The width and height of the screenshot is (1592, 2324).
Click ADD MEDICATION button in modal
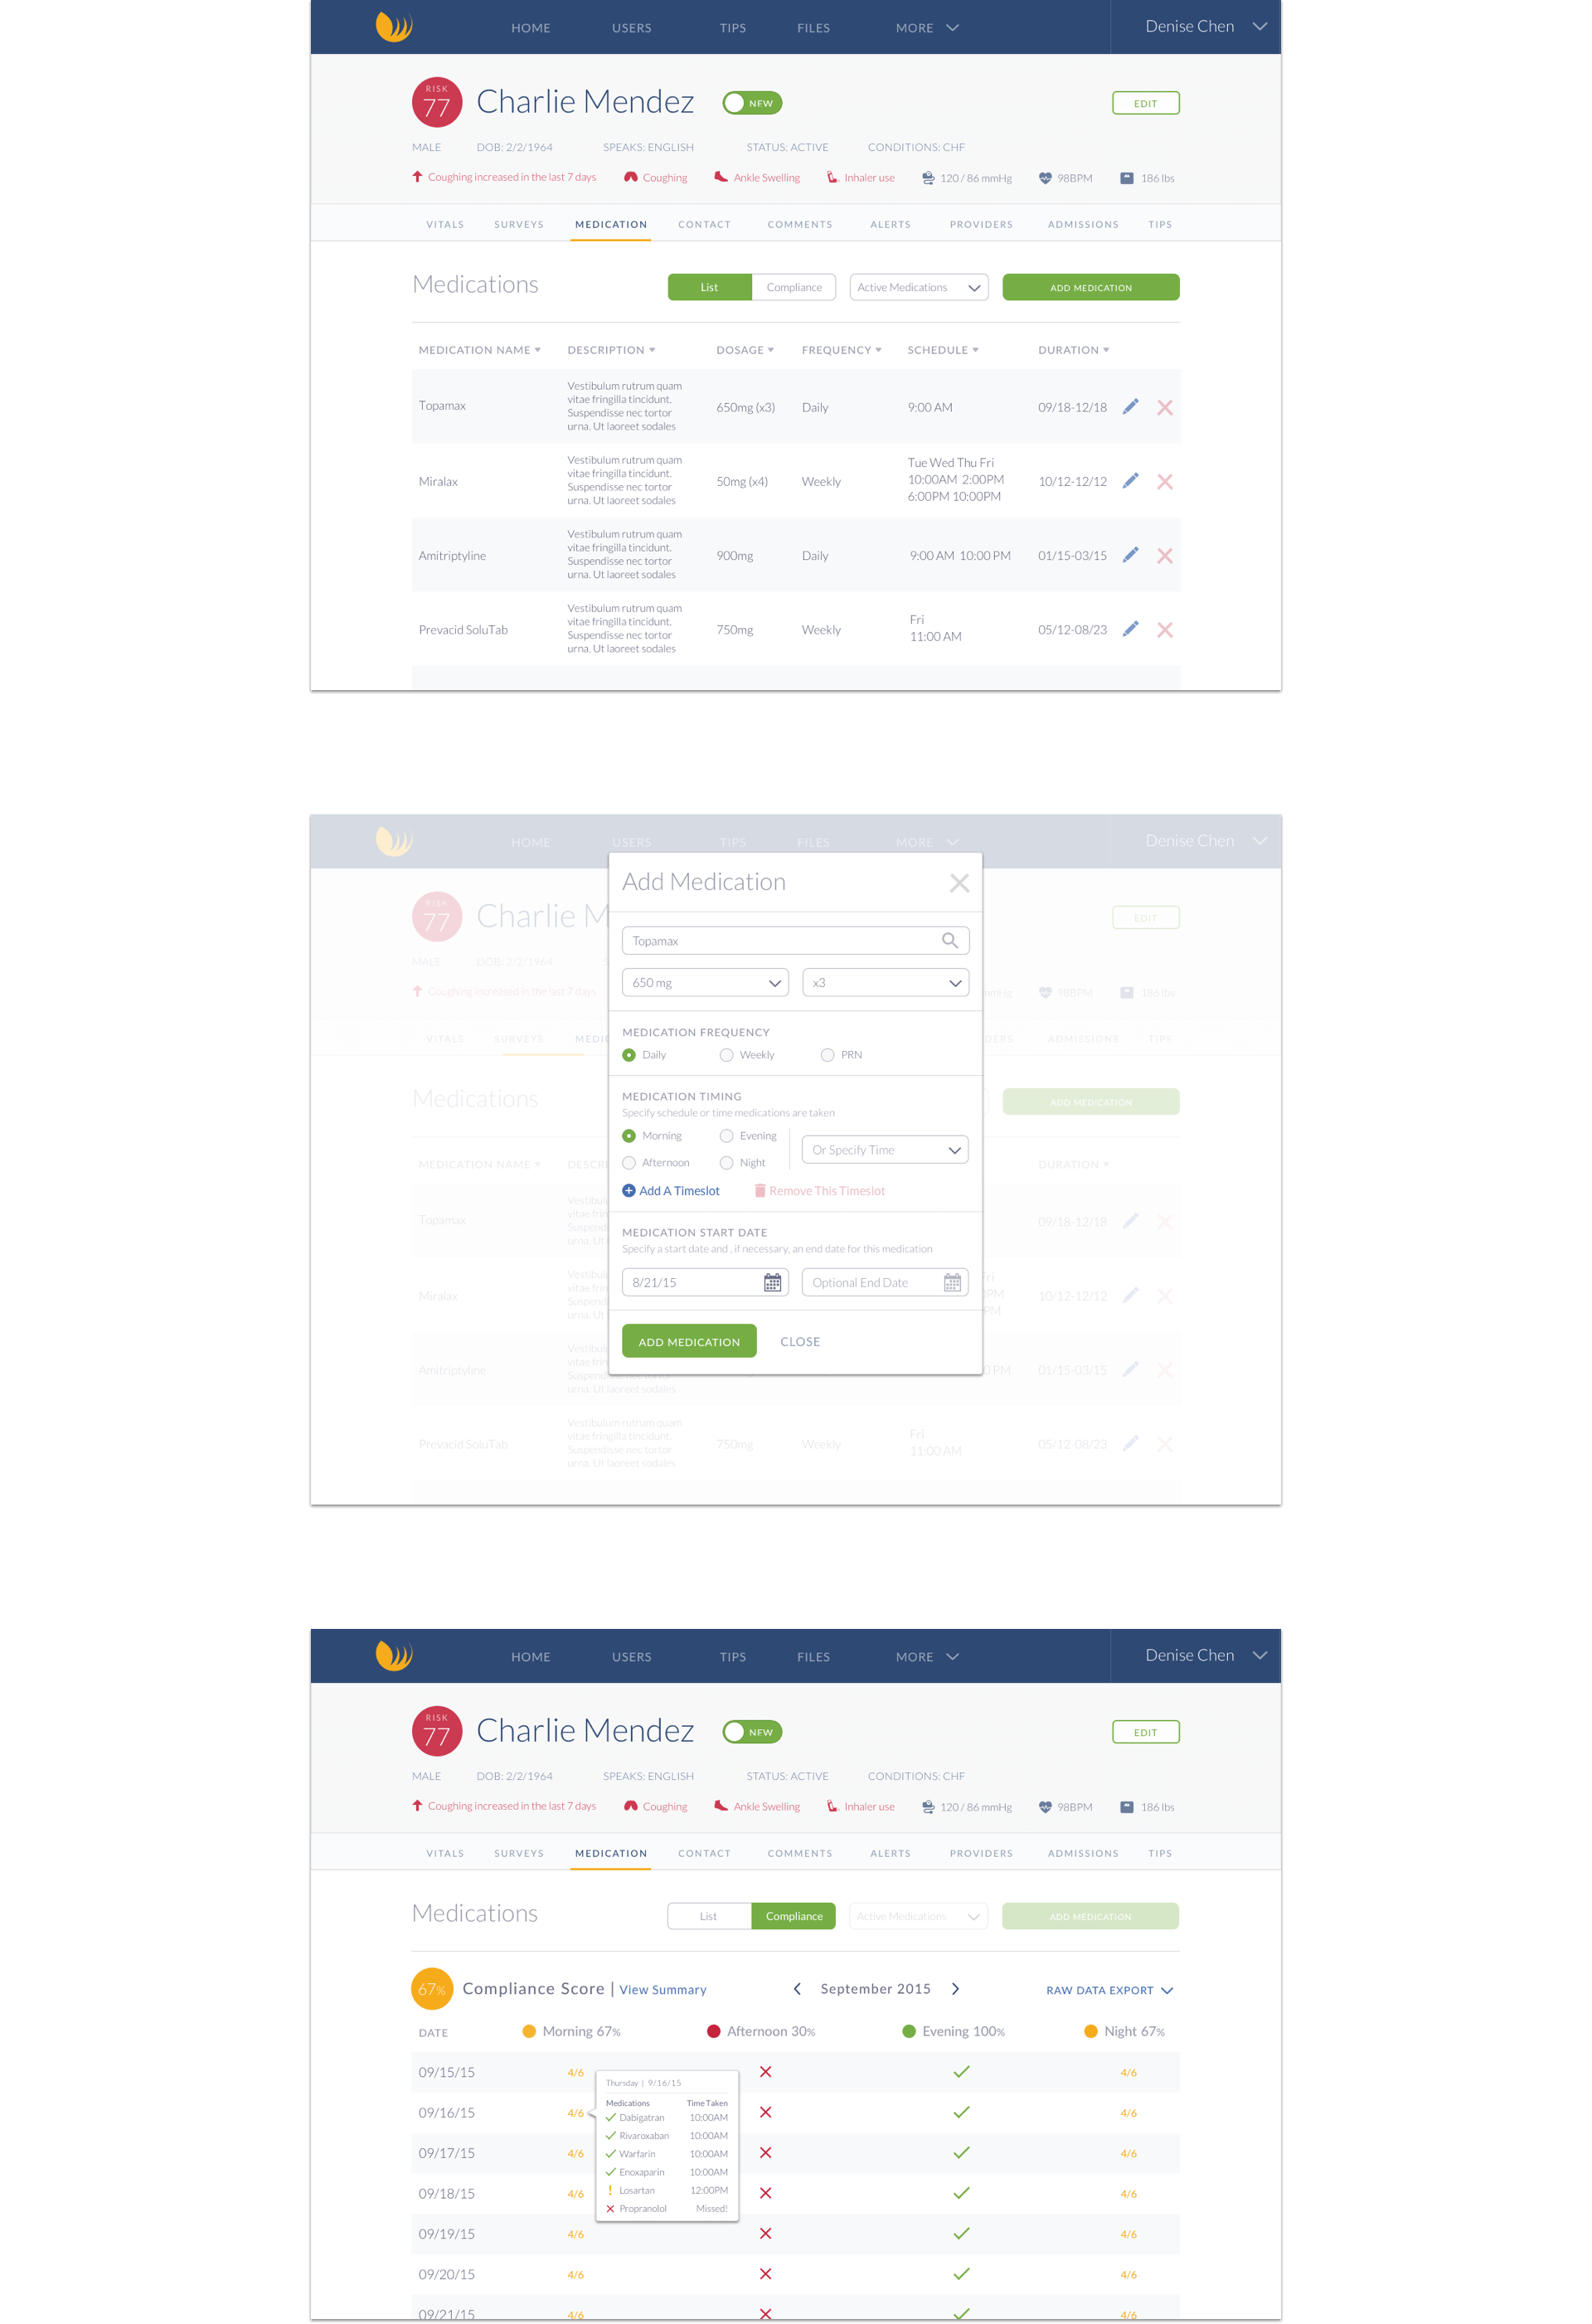(688, 1340)
